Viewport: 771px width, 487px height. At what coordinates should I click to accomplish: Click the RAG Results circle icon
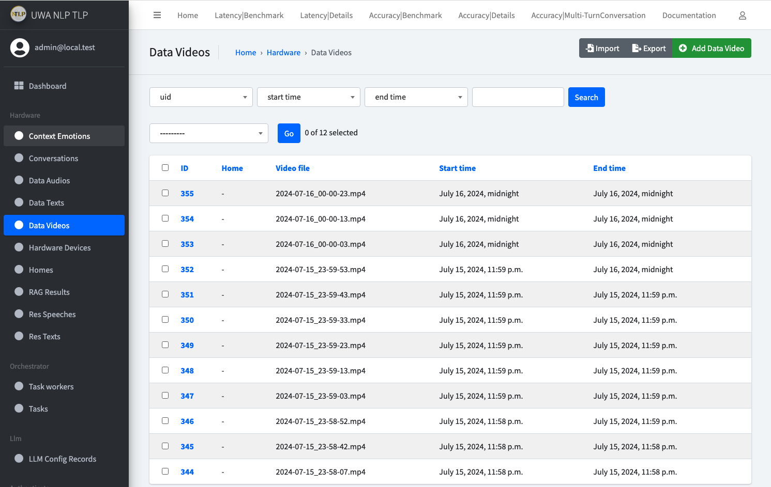tap(19, 292)
